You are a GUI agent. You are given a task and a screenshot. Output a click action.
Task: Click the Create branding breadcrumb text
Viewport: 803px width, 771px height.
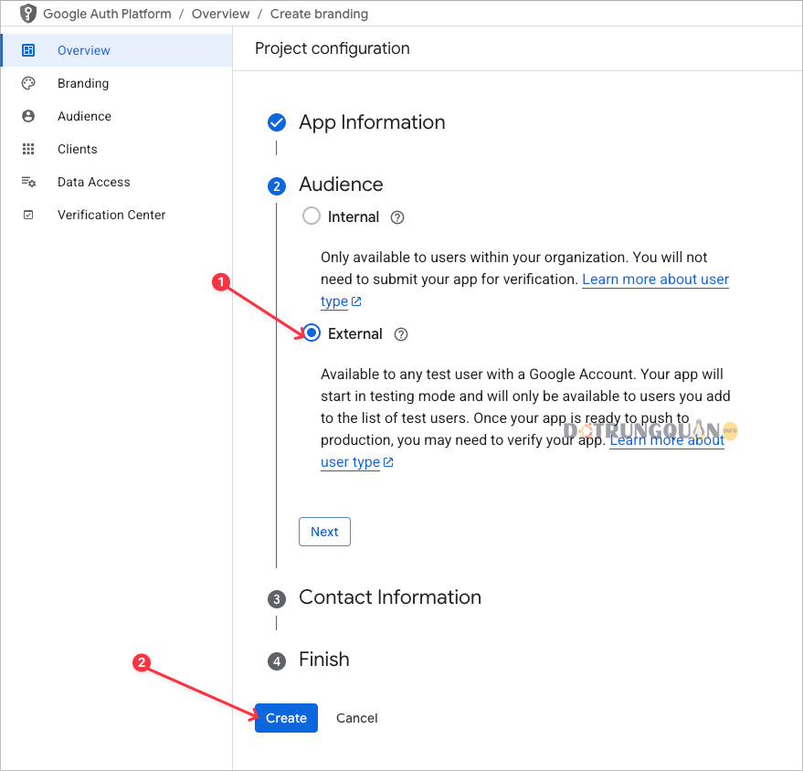pos(319,14)
